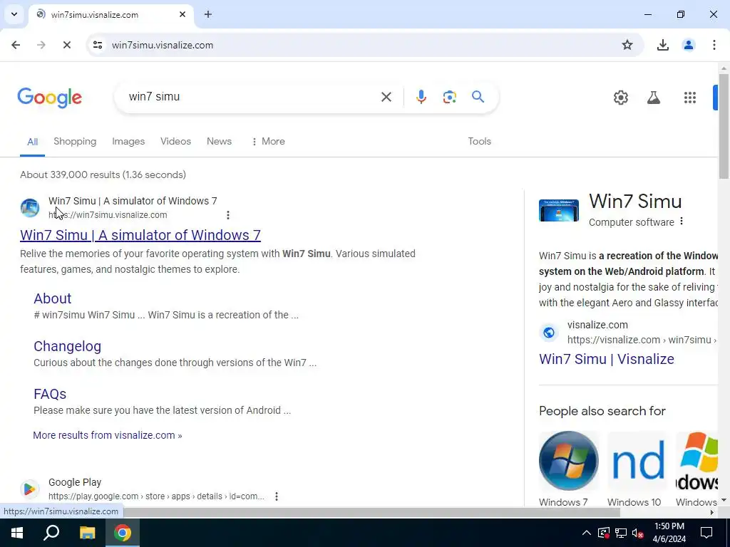Start voice search with the microphone

pyautogui.click(x=421, y=97)
